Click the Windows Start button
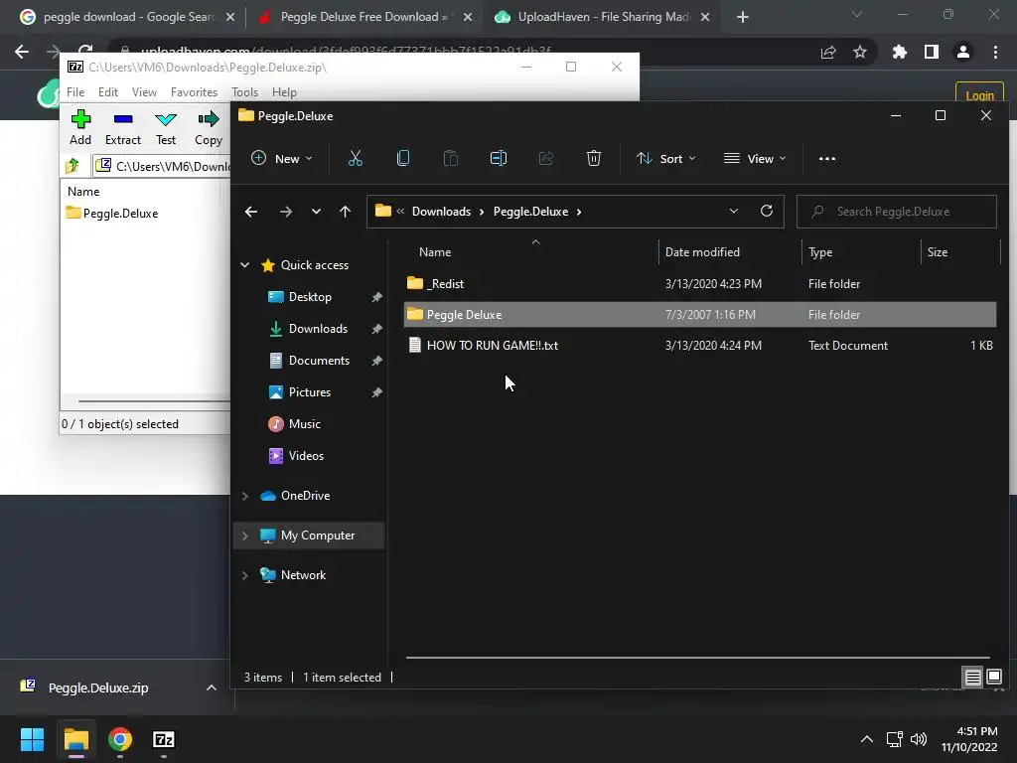 32,739
